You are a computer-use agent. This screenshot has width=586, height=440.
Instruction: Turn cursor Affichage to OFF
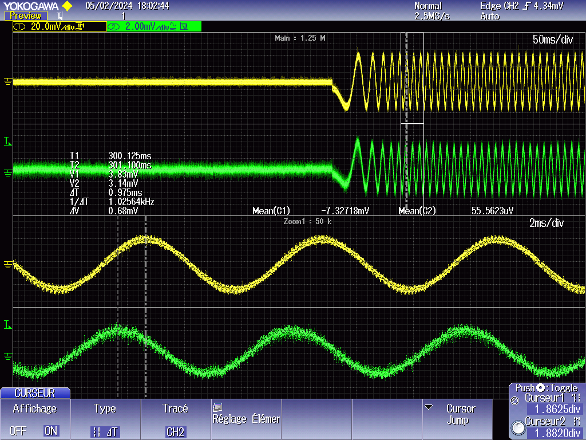tap(18, 431)
